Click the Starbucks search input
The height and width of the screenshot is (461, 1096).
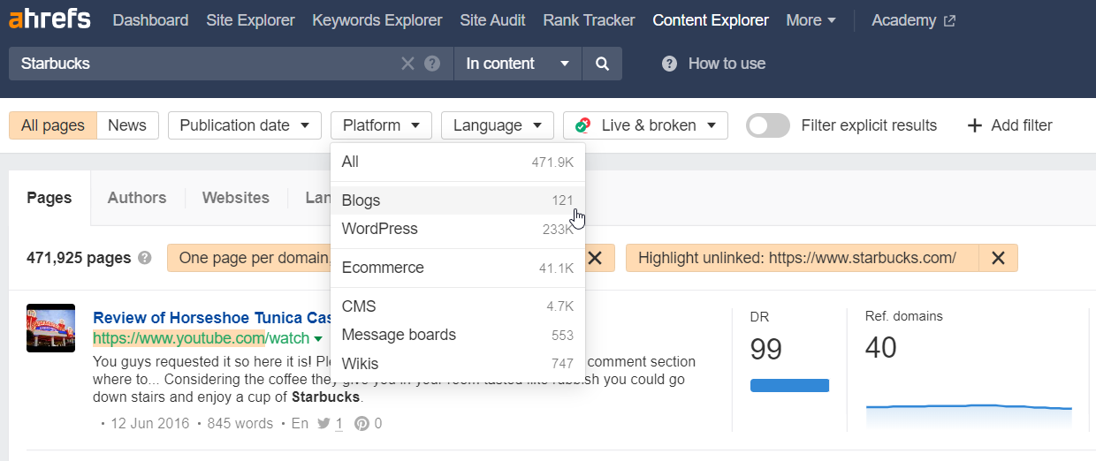203,64
